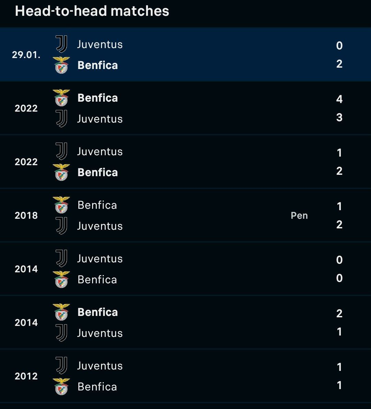The width and height of the screenshot is (371, 409).
Task: Click Juventus crest in 29.01. match
Action: click(x=61, y=44)
